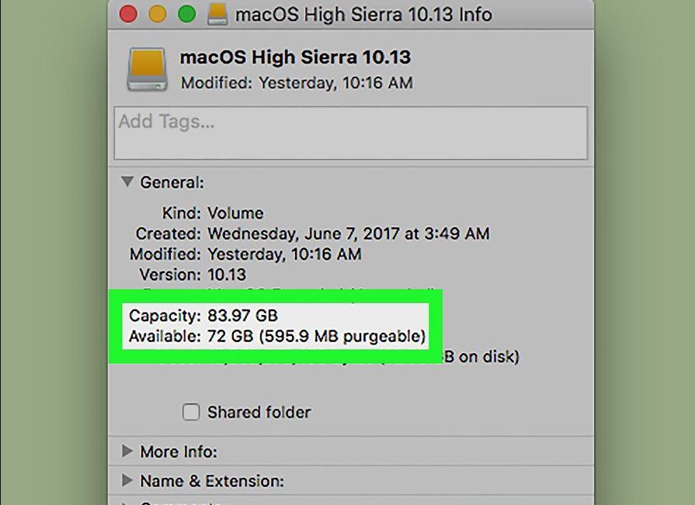Screen dimensions: 695x505
Task: Enable the Shared folder checkbox
Action: coord(191,412)
